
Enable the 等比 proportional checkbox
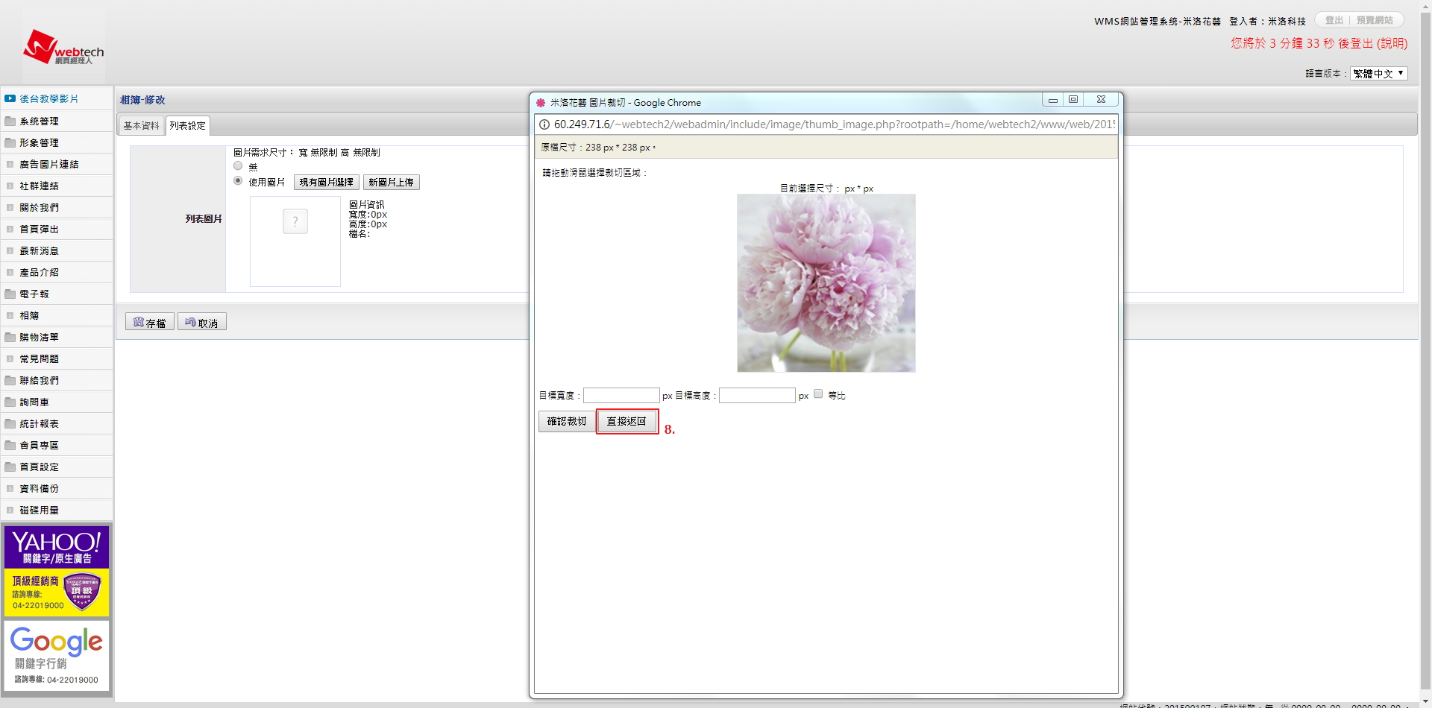tap(818, 394)
